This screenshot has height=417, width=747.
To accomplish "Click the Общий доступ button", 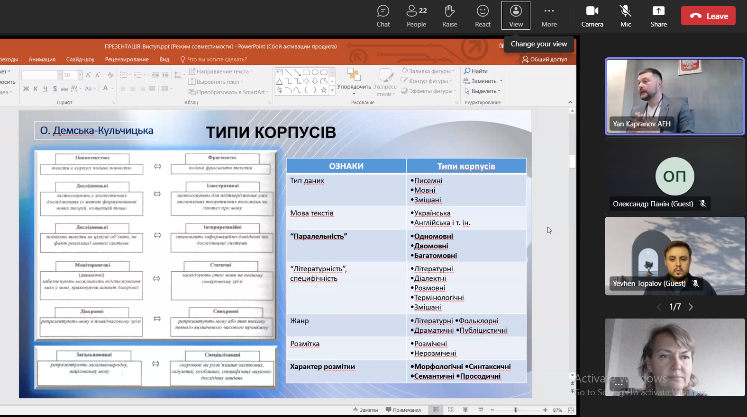I will point(545,60).
